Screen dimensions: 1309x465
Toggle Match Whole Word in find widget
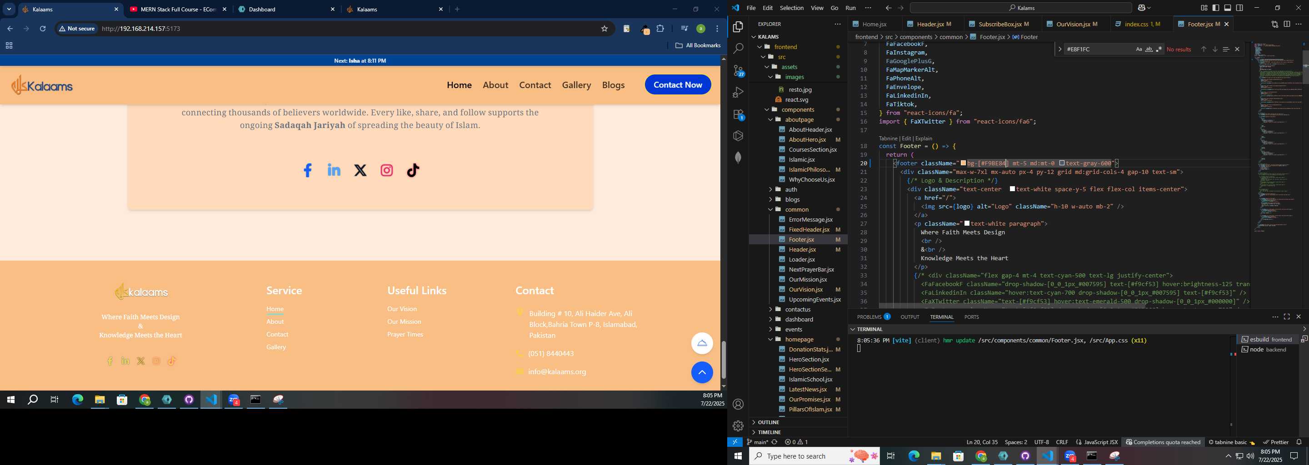tap(1149, 49)
